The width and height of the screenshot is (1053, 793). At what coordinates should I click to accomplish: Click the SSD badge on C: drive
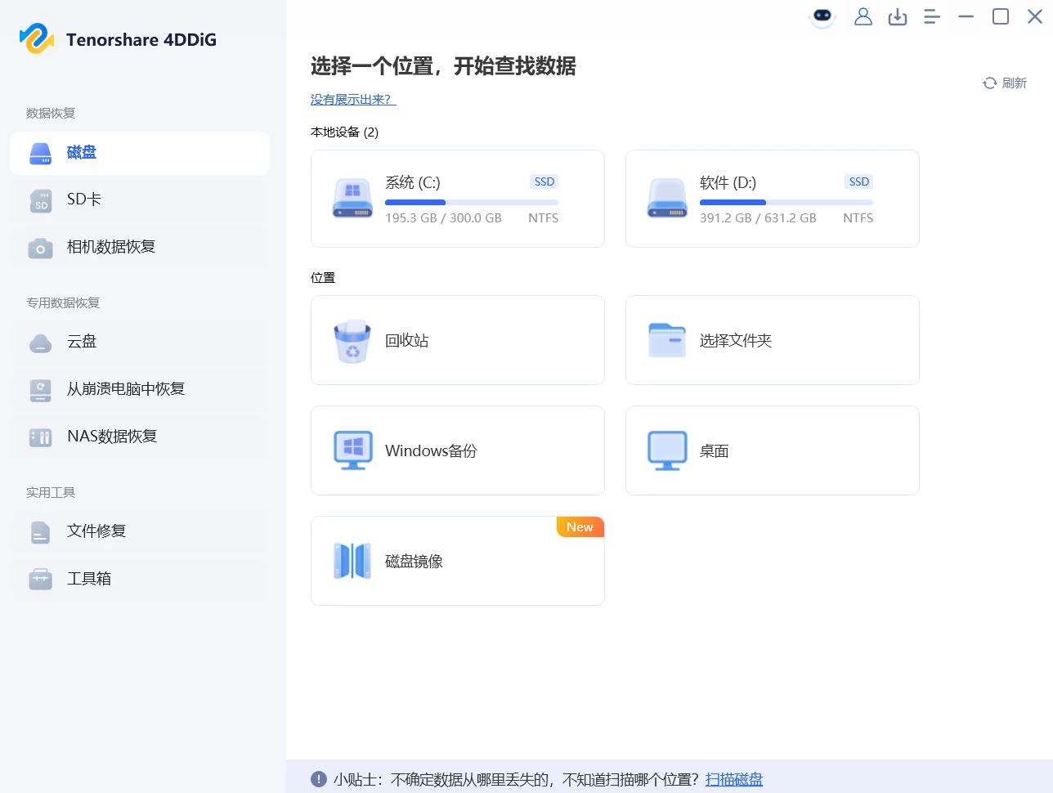coord(544,181)
